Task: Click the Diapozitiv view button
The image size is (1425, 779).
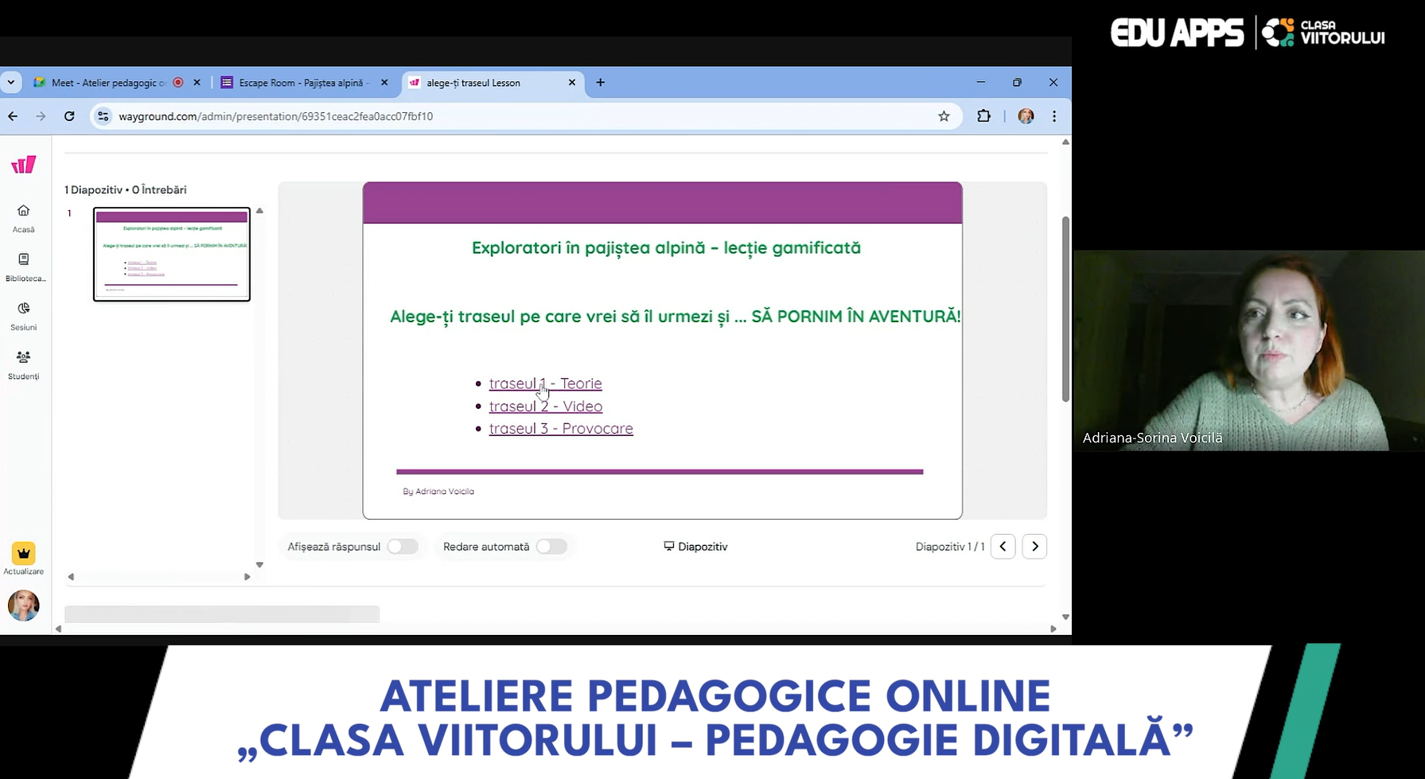Action: coord(695,547)
